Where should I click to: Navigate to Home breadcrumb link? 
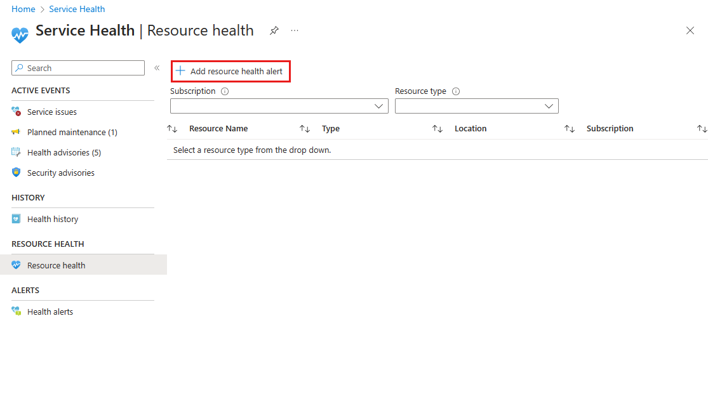[23, 9]
